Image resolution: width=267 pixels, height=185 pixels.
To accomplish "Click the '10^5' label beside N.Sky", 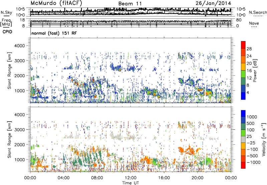I will click(20, 9).
